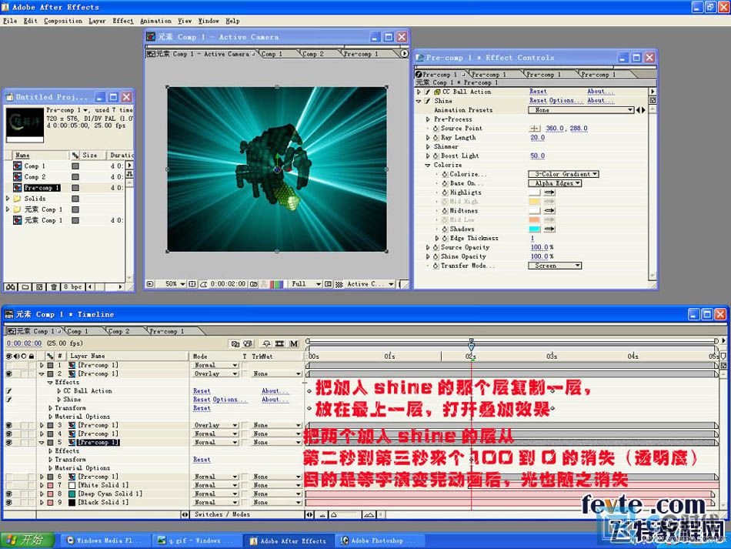Toggle visibility eye of layer 3

pyautogui.click(x=9, y=425)
